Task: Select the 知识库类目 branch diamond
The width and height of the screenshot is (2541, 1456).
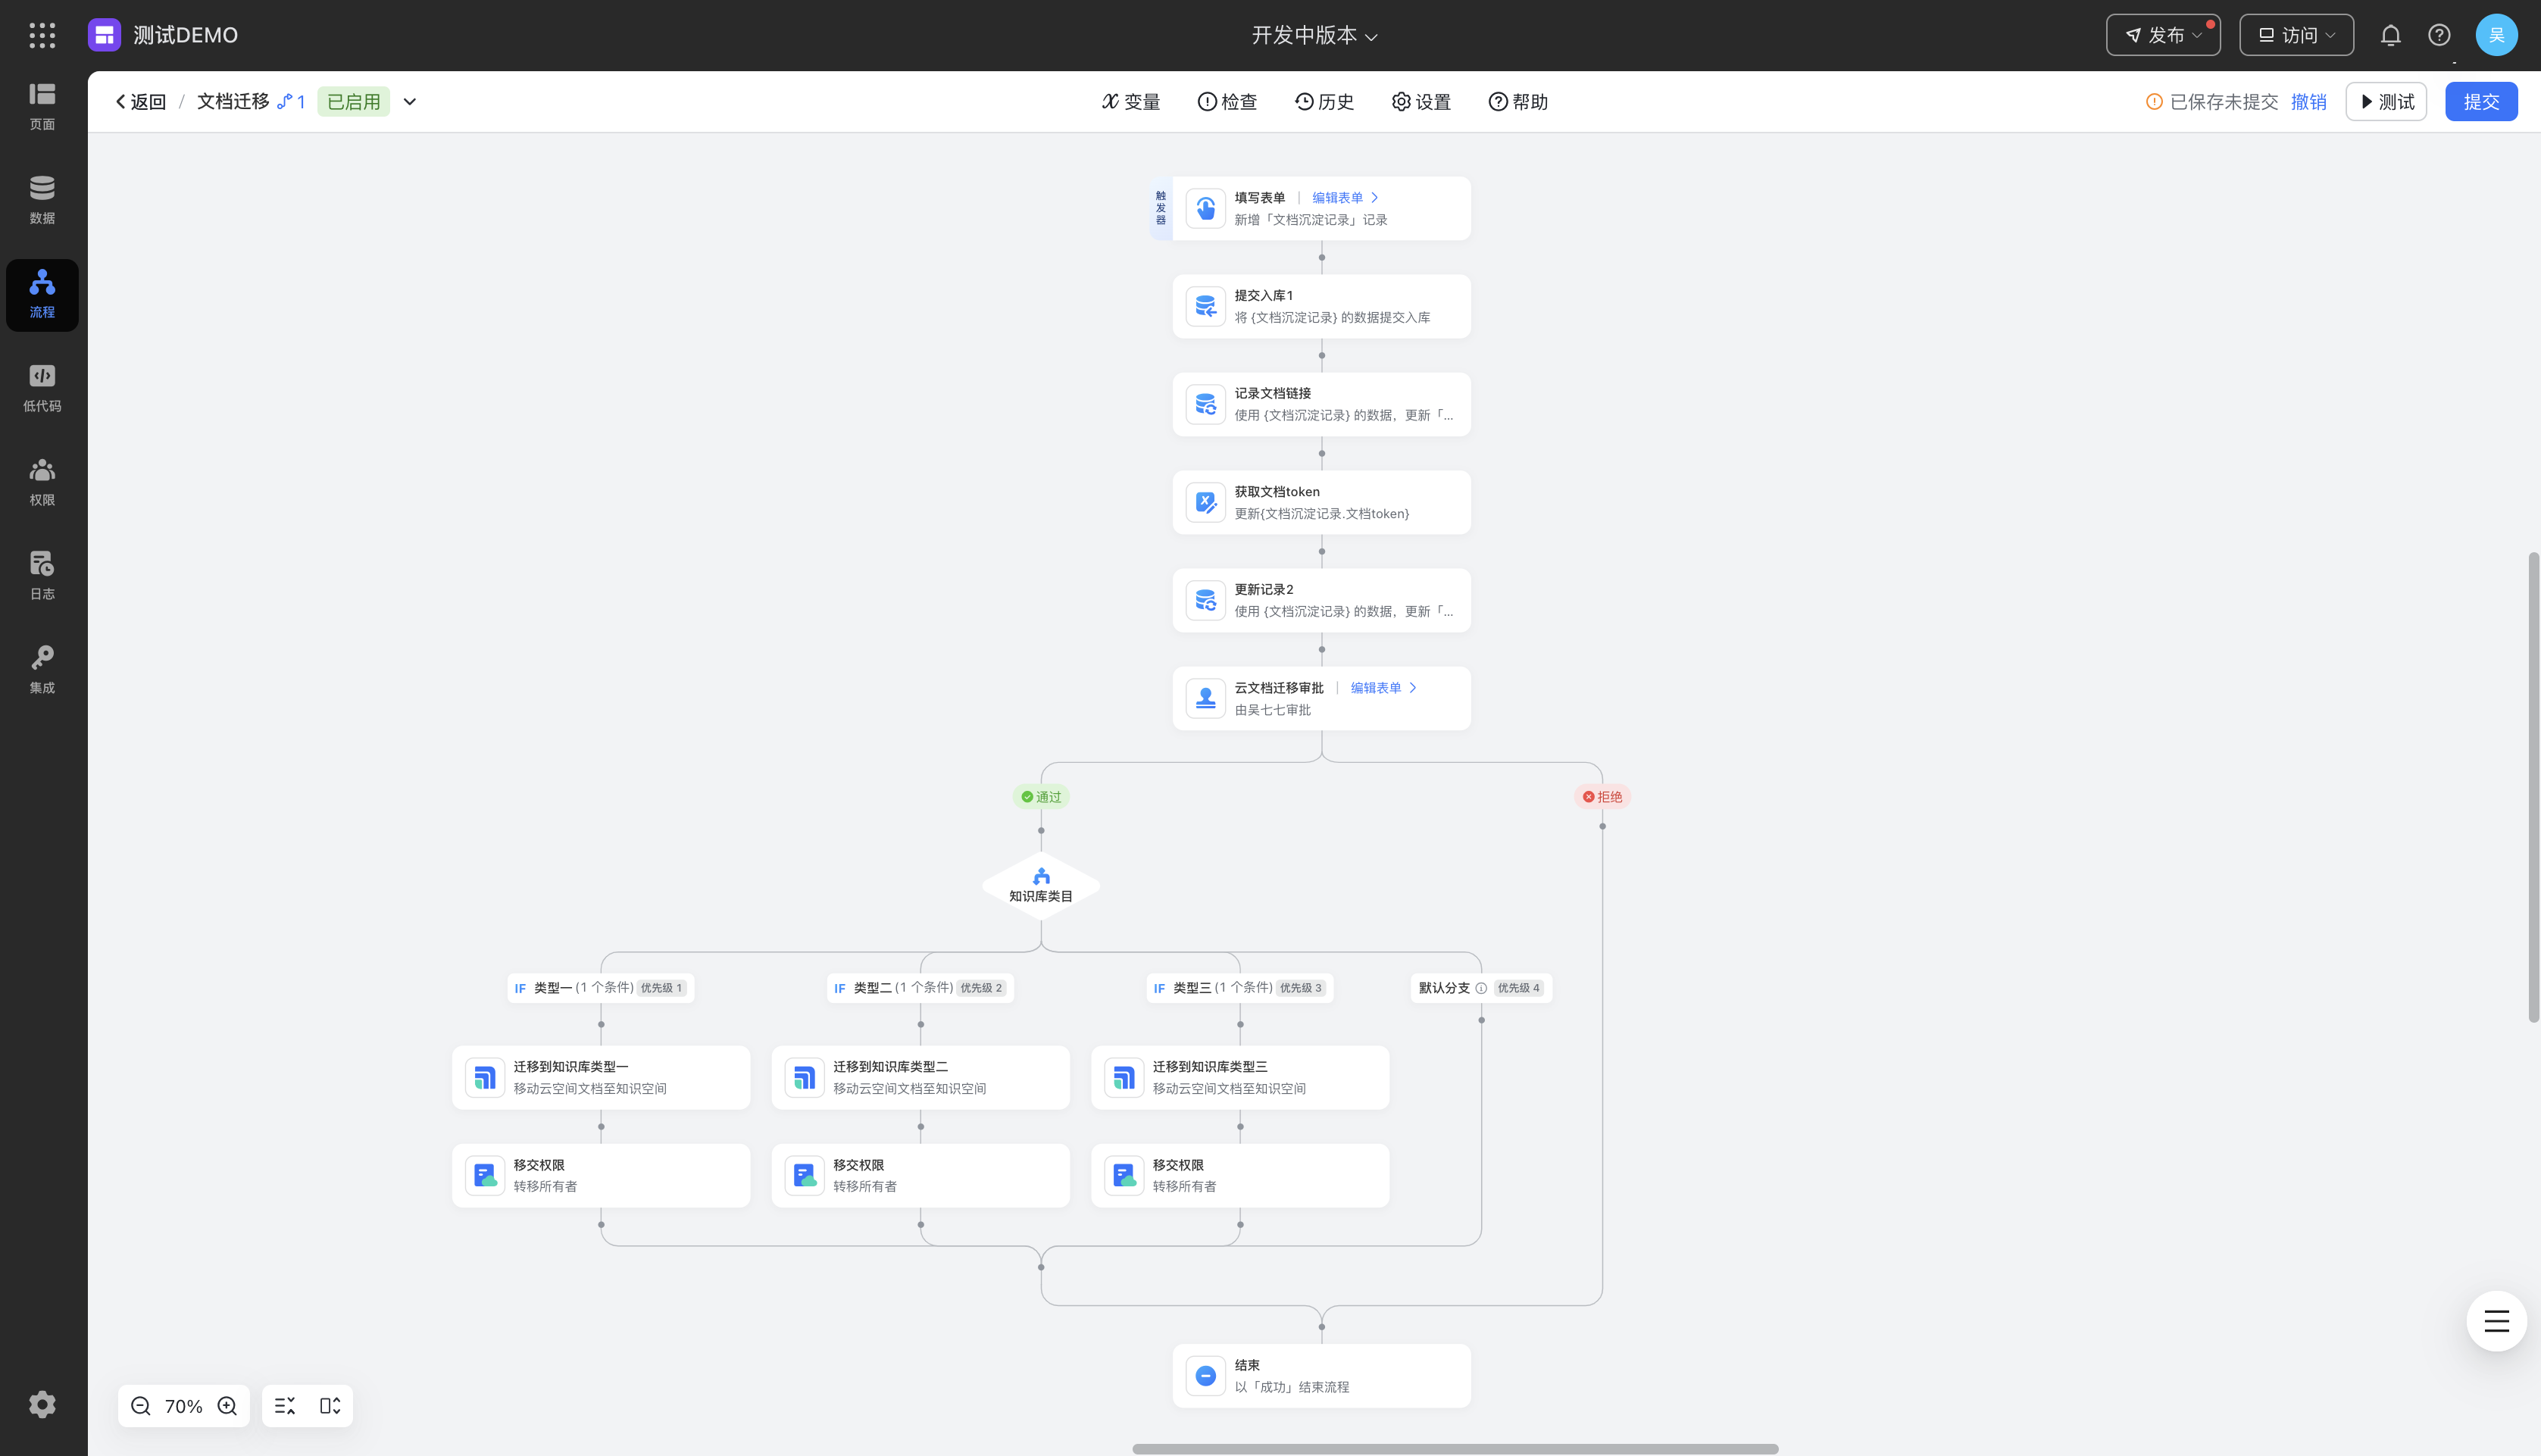Action: [1041, 885]
